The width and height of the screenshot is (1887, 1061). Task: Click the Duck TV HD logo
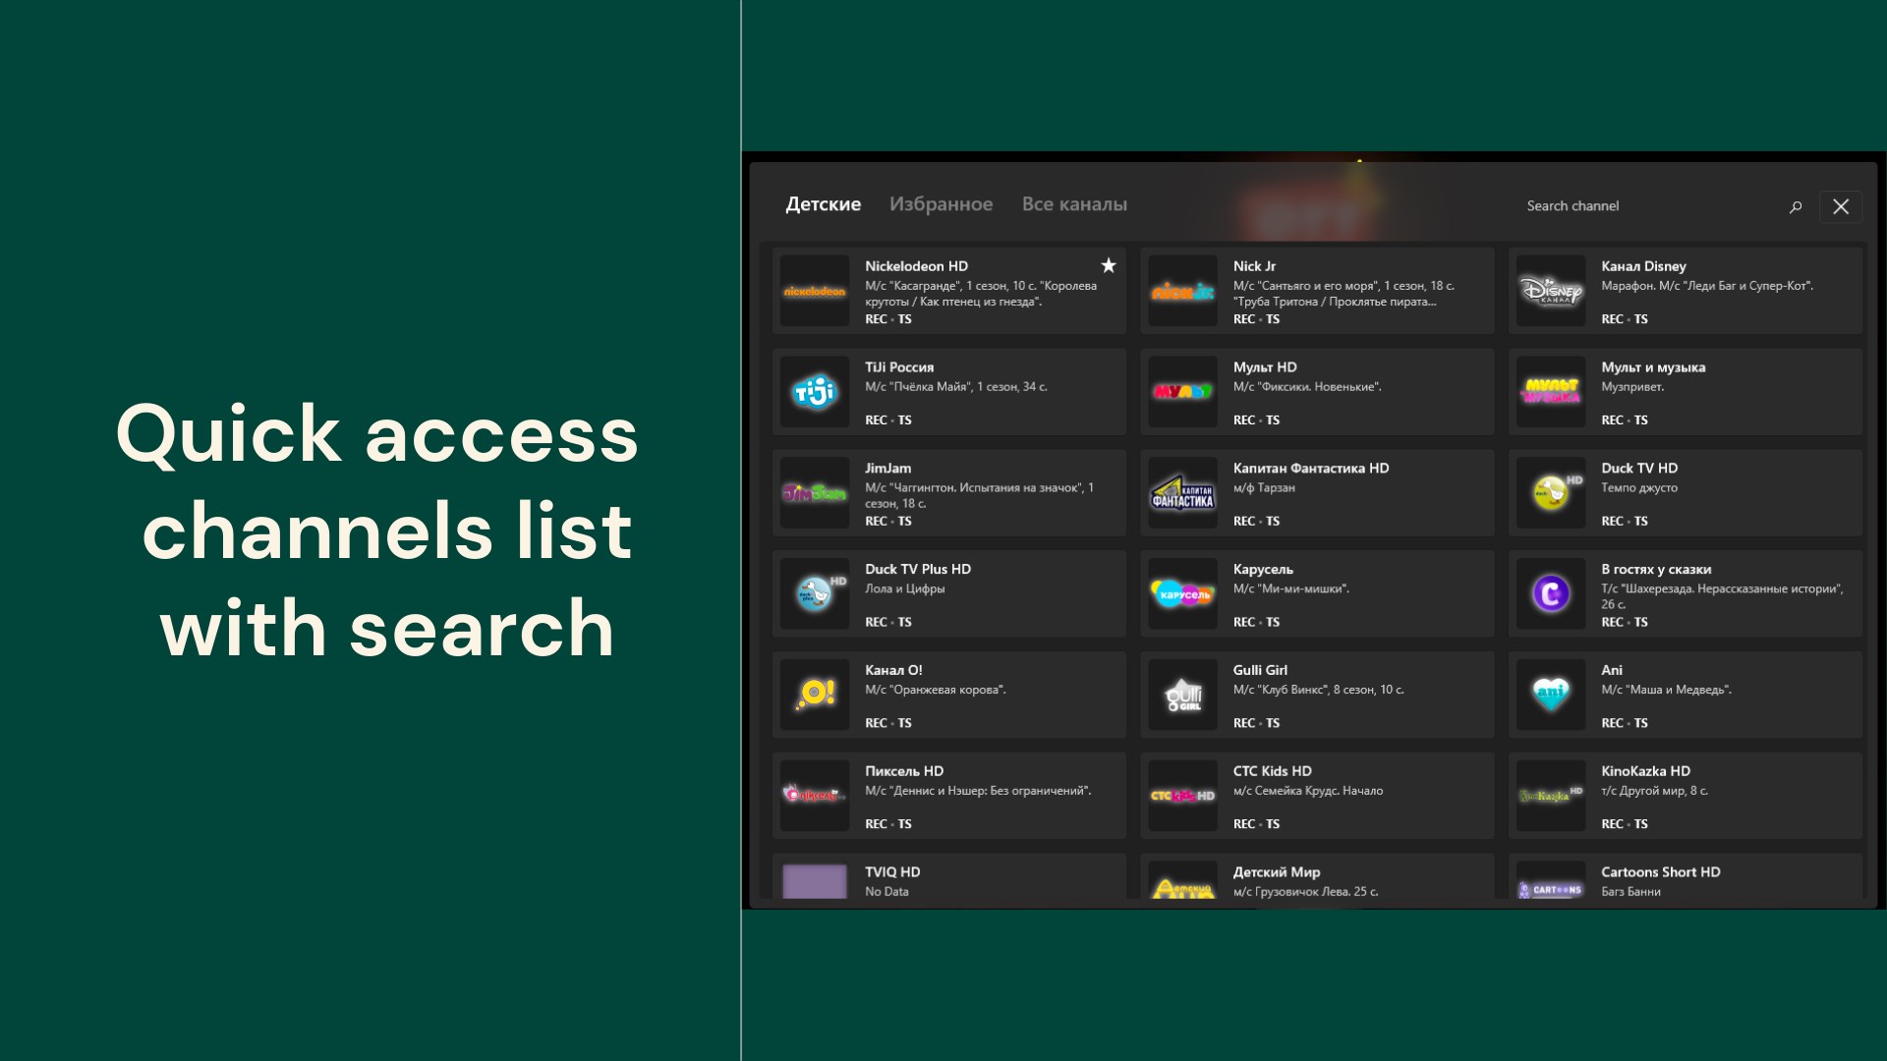tap(1550, 493)
